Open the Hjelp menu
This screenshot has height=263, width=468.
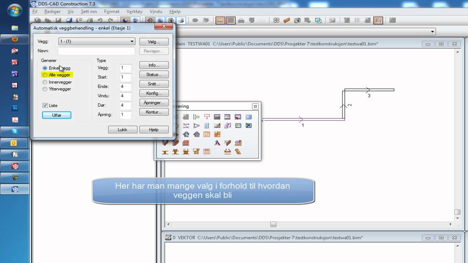pos(175,11)
